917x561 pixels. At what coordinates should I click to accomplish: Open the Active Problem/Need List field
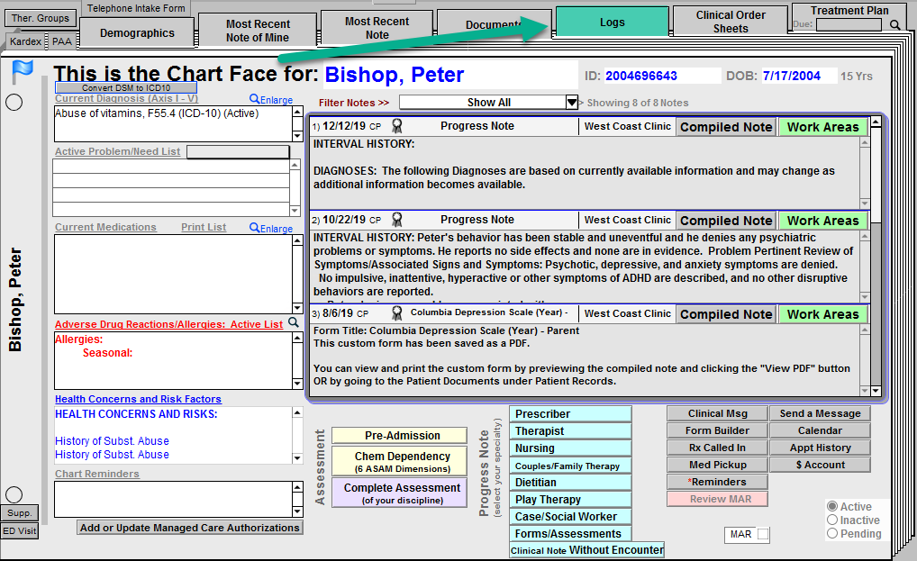238,152
